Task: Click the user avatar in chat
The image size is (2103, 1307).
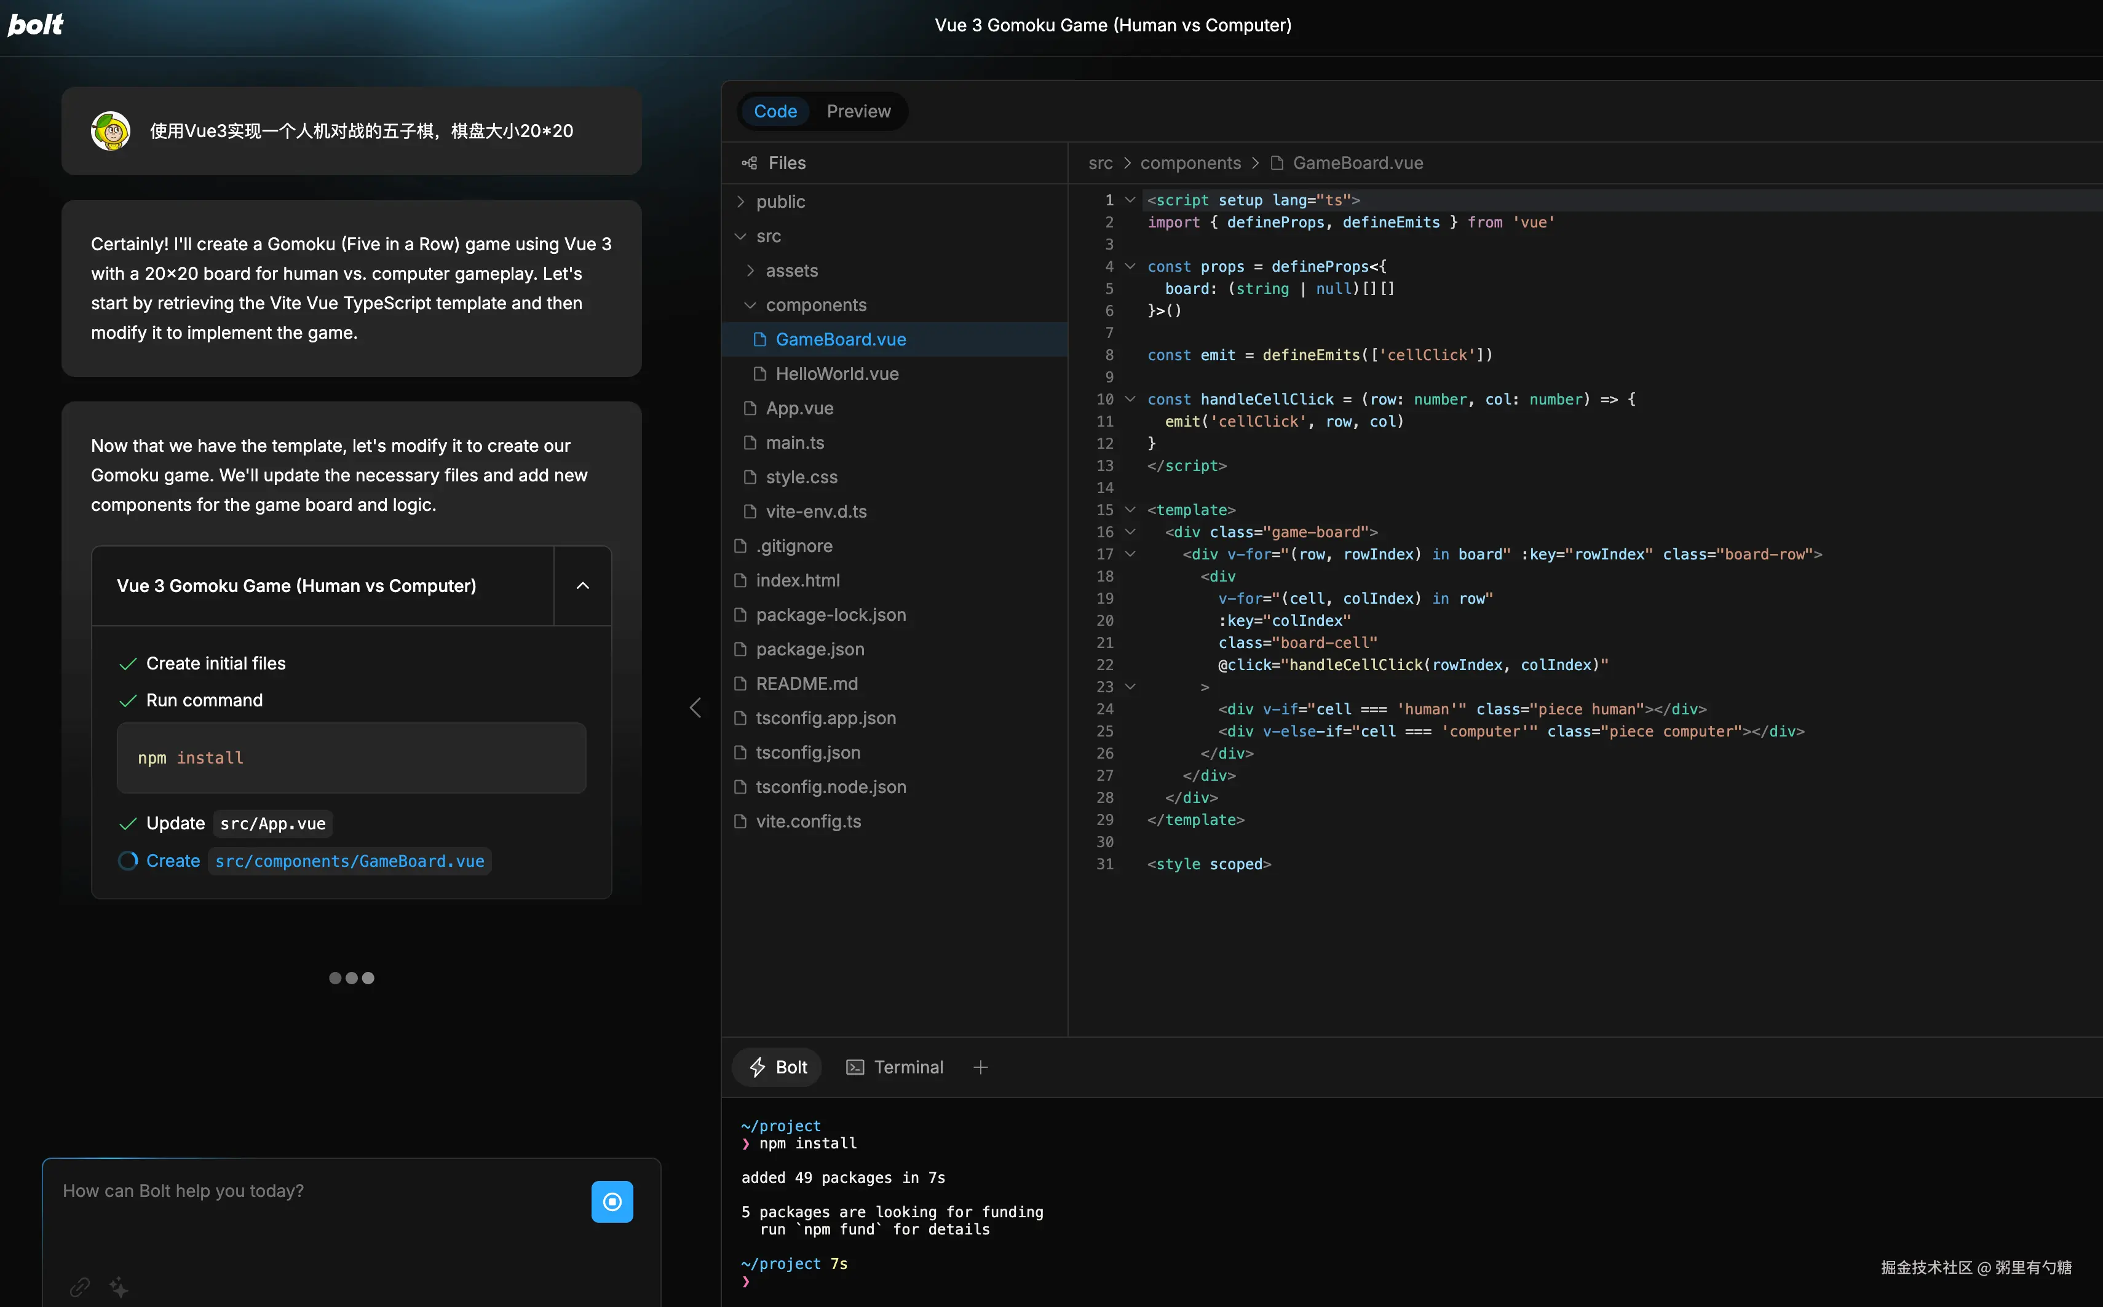Action: [111, 130]
